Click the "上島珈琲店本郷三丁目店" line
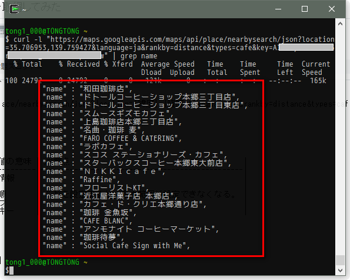The image size is (350, 280). [x=112, y=122]
